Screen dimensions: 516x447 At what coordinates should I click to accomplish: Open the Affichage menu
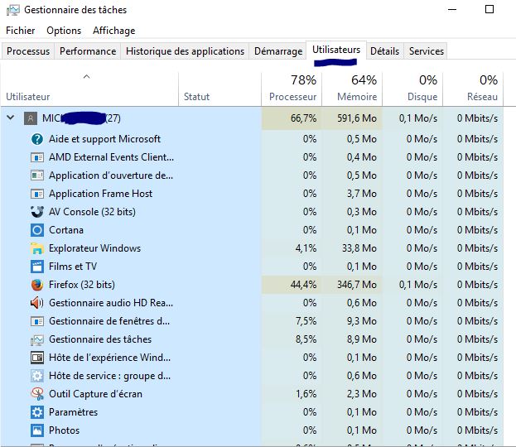(113, 31)
